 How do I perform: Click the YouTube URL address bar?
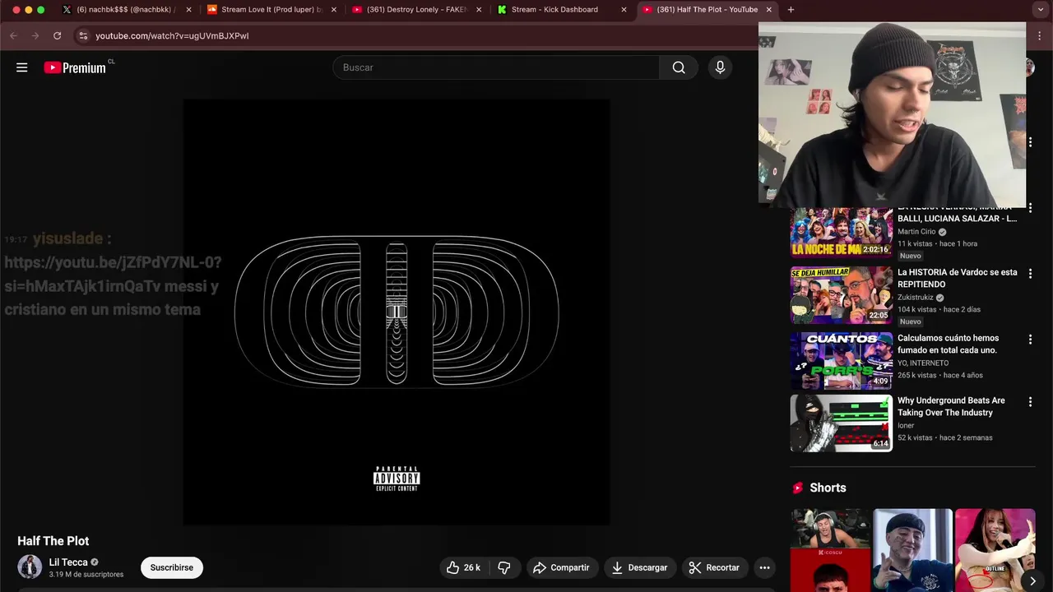pyautogui.click(x=172, y=35)
